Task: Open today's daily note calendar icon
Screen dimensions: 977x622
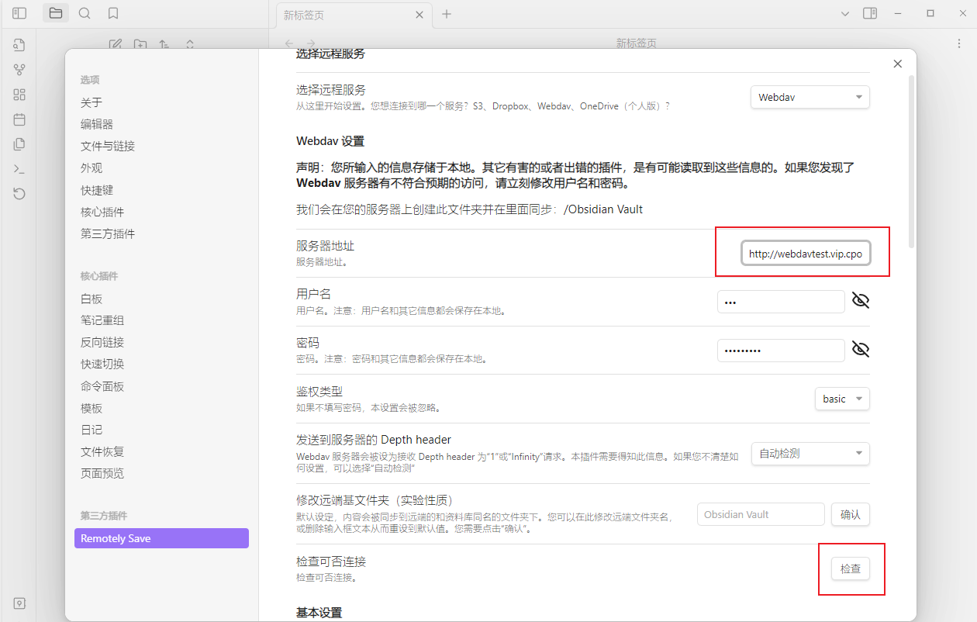Action: (19, 119)
